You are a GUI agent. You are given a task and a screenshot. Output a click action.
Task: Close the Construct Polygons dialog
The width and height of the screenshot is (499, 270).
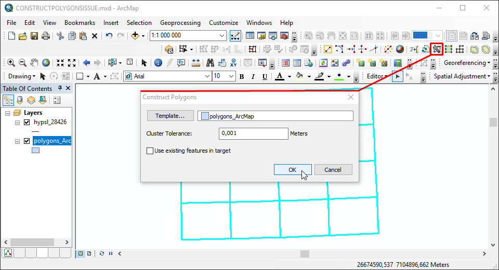pyautogui.click(x=351, y=97)
